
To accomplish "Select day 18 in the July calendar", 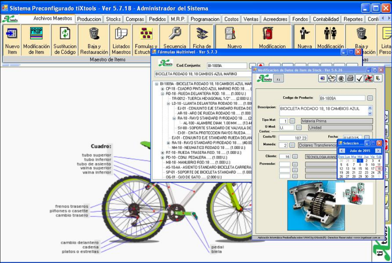I will (379, 169).
